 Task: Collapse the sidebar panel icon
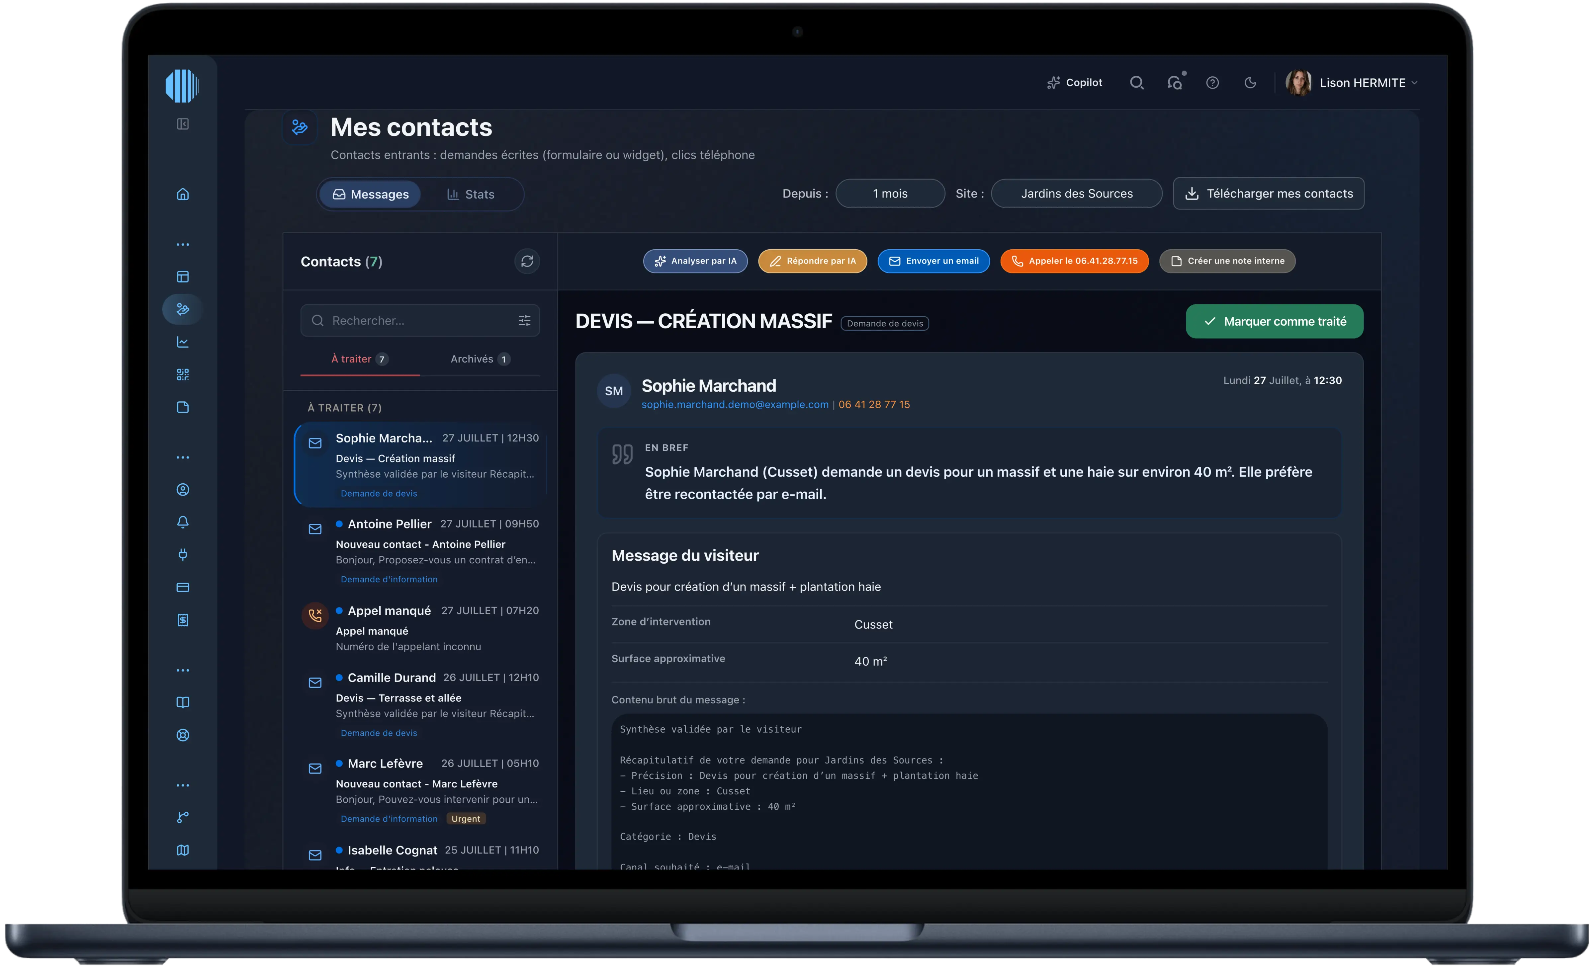183,123
